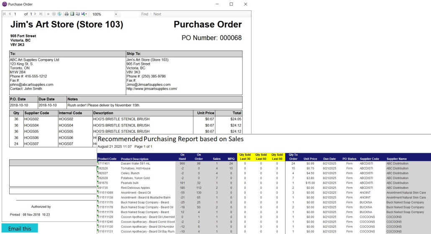431x234 pixels.
Task: Open page setup dialog
Action: [77, 14]
